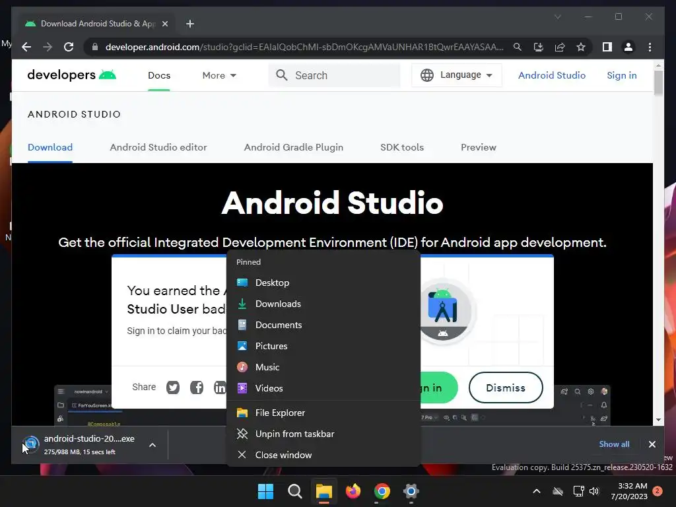Open the Chrome profile icon

628,47
